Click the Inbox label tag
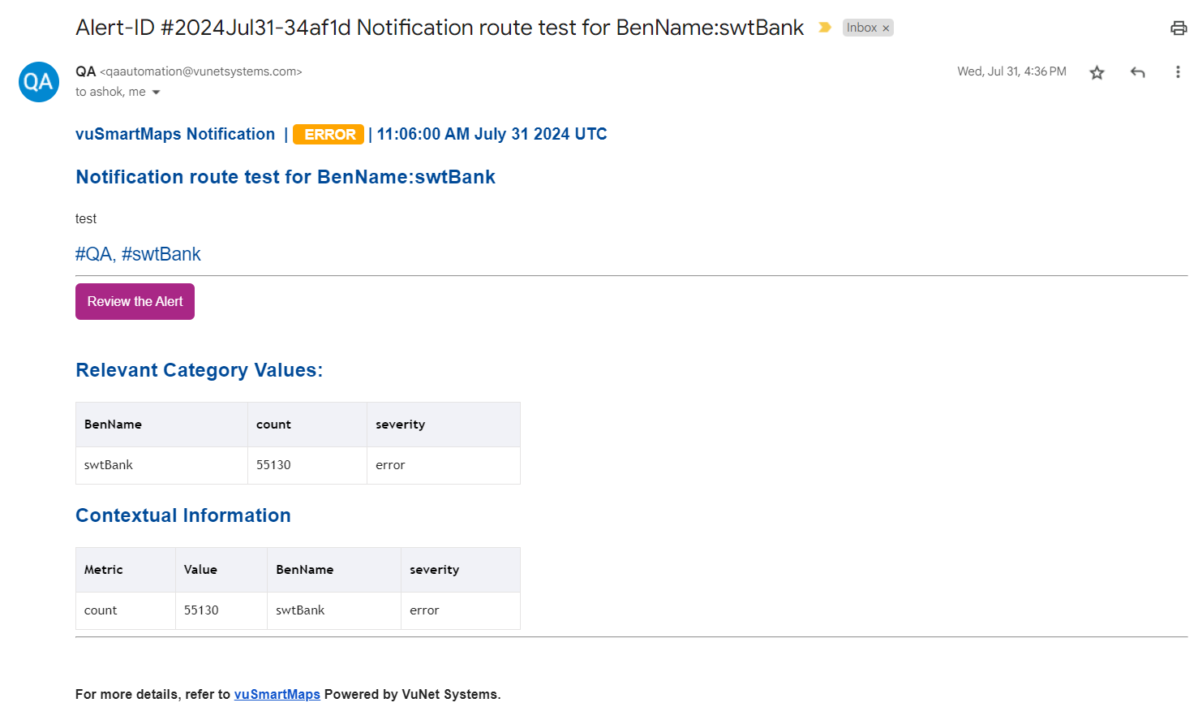Viewport: 1198px width, 707px height. (861, 28)
